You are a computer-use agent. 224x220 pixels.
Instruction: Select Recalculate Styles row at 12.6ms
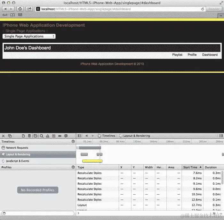click(149, 200)
